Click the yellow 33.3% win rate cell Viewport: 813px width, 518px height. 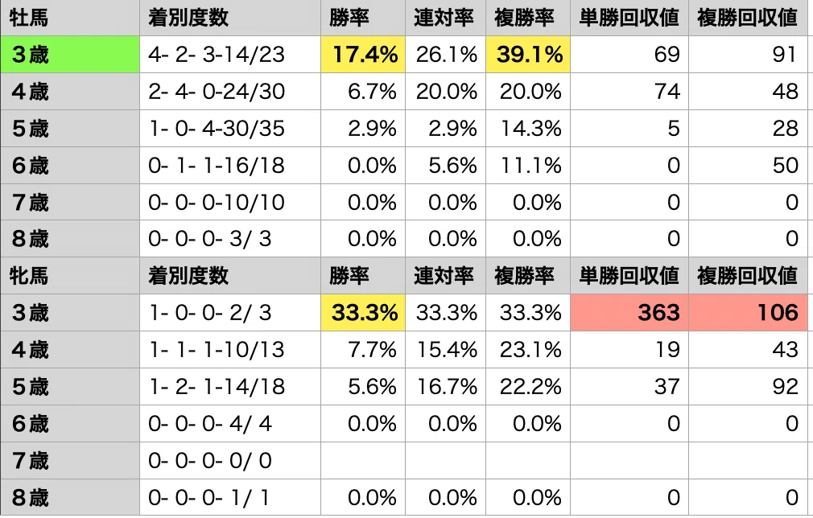[363, 312]
